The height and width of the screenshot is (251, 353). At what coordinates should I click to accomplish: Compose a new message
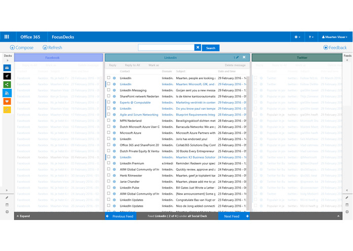coord(22,47)
